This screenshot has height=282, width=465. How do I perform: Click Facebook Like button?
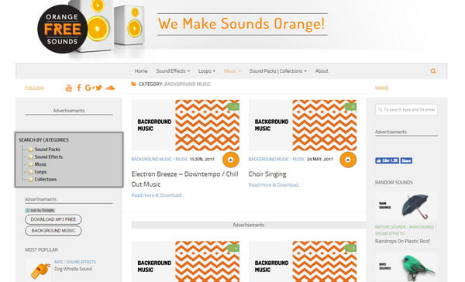[x=387, y=160]
